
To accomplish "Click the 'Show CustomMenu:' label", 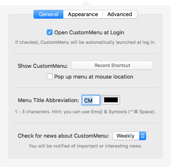I will click(43, 66).
